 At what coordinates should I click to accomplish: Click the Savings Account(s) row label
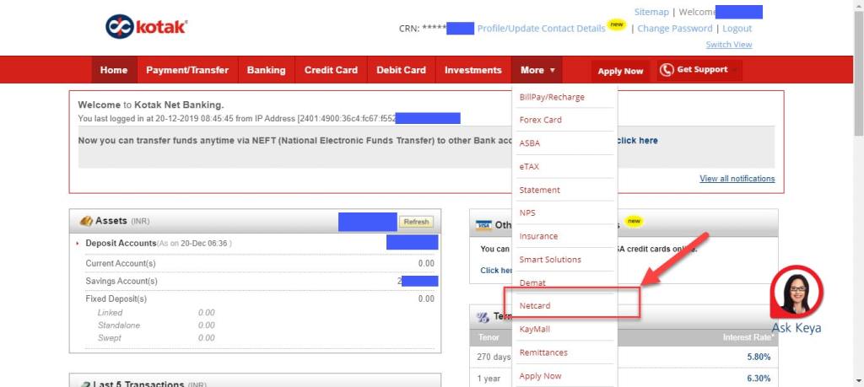121,282
